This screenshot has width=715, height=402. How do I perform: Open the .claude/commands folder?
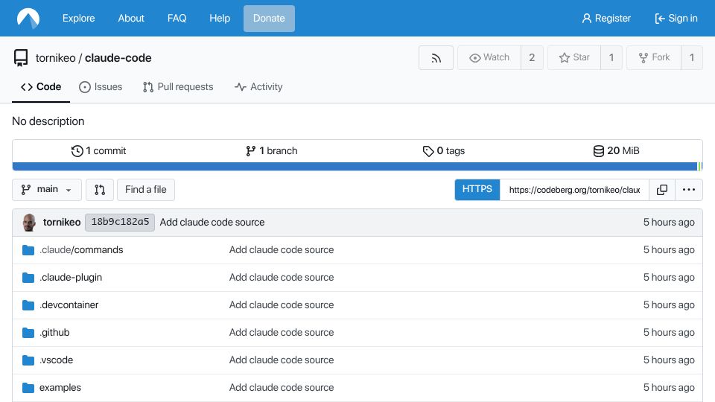pyautogui.click(x=81, y=250)
